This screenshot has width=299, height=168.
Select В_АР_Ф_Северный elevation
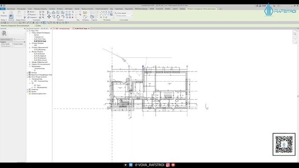pyautogui.click(x=40, y=56)
